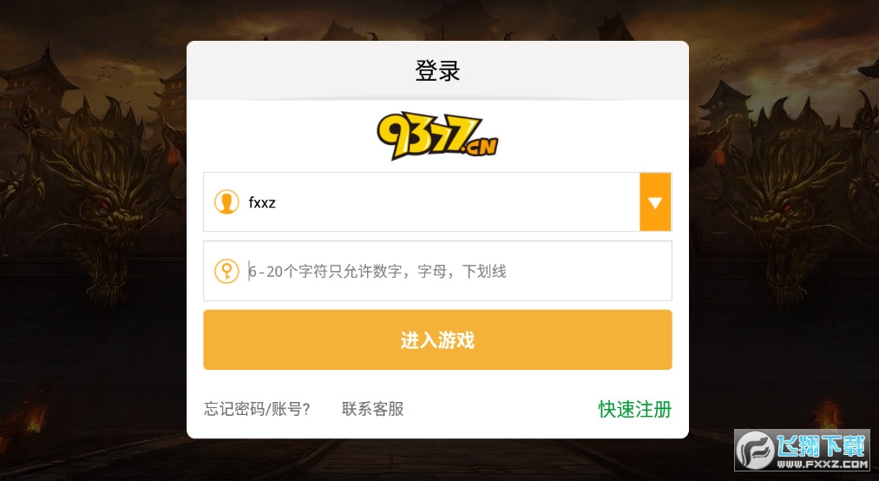Open the green 快速注册 link
This screenshot has width=879, height=481.
point(634,409)
